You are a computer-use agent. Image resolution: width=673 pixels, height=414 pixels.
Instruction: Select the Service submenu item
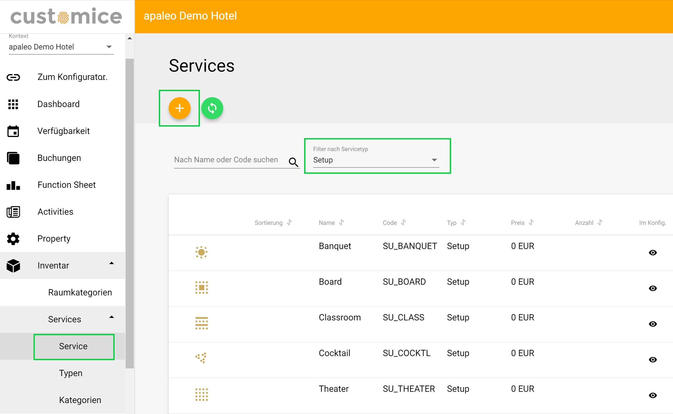point(63,346)
